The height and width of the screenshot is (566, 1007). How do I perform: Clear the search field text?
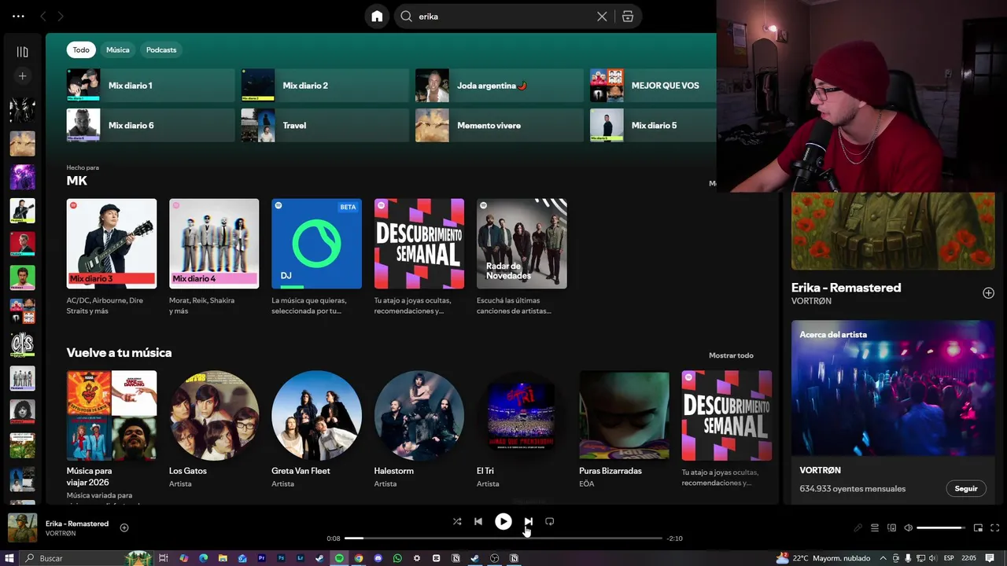click(x=602, y=17)
